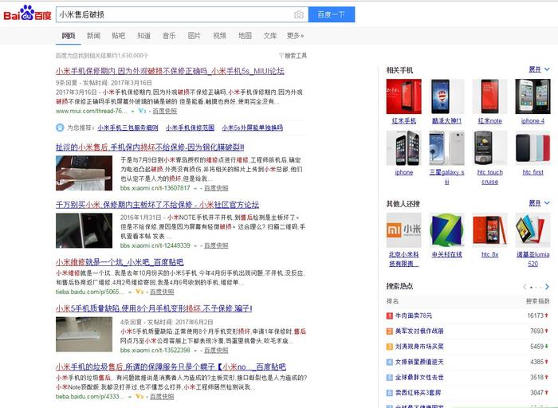Screen dimensions: 558x408
Task: Open 百度快照 for the 千万别买小米 result
Action: click(216, 245)
